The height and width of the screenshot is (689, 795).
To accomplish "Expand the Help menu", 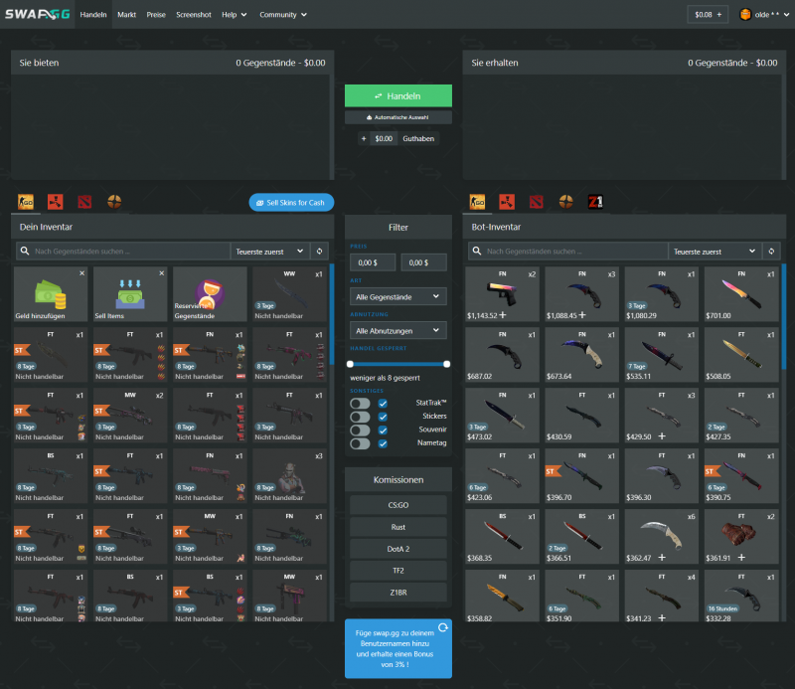I will point(234,15).
